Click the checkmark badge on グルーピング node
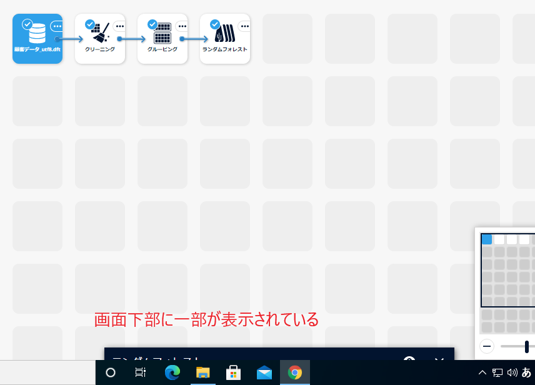 [x=152, y=24]
